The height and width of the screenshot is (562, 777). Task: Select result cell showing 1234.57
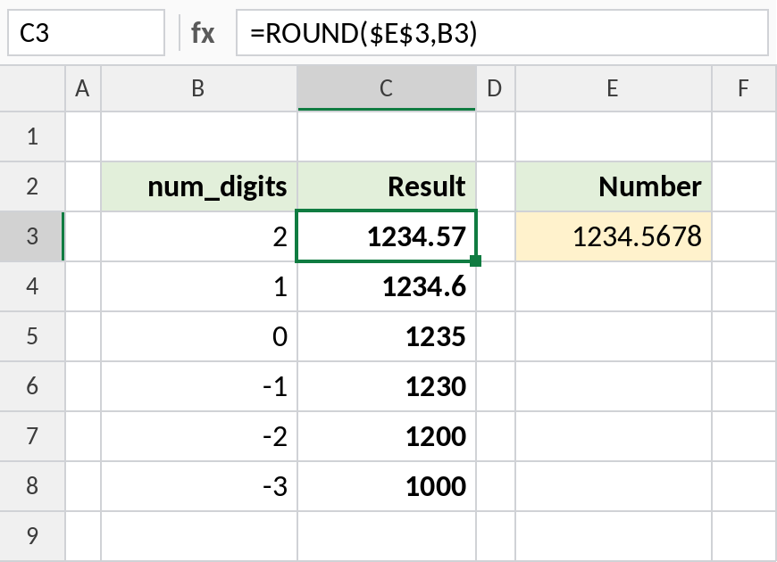coord(387,236)
